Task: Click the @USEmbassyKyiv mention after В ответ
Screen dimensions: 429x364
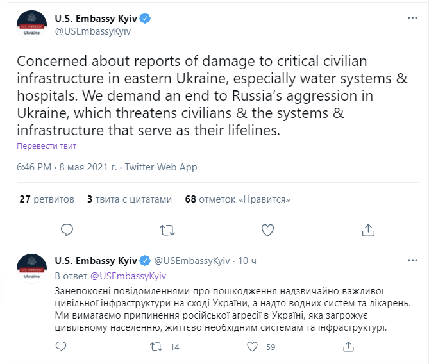Action: click(x=128, y=276)
